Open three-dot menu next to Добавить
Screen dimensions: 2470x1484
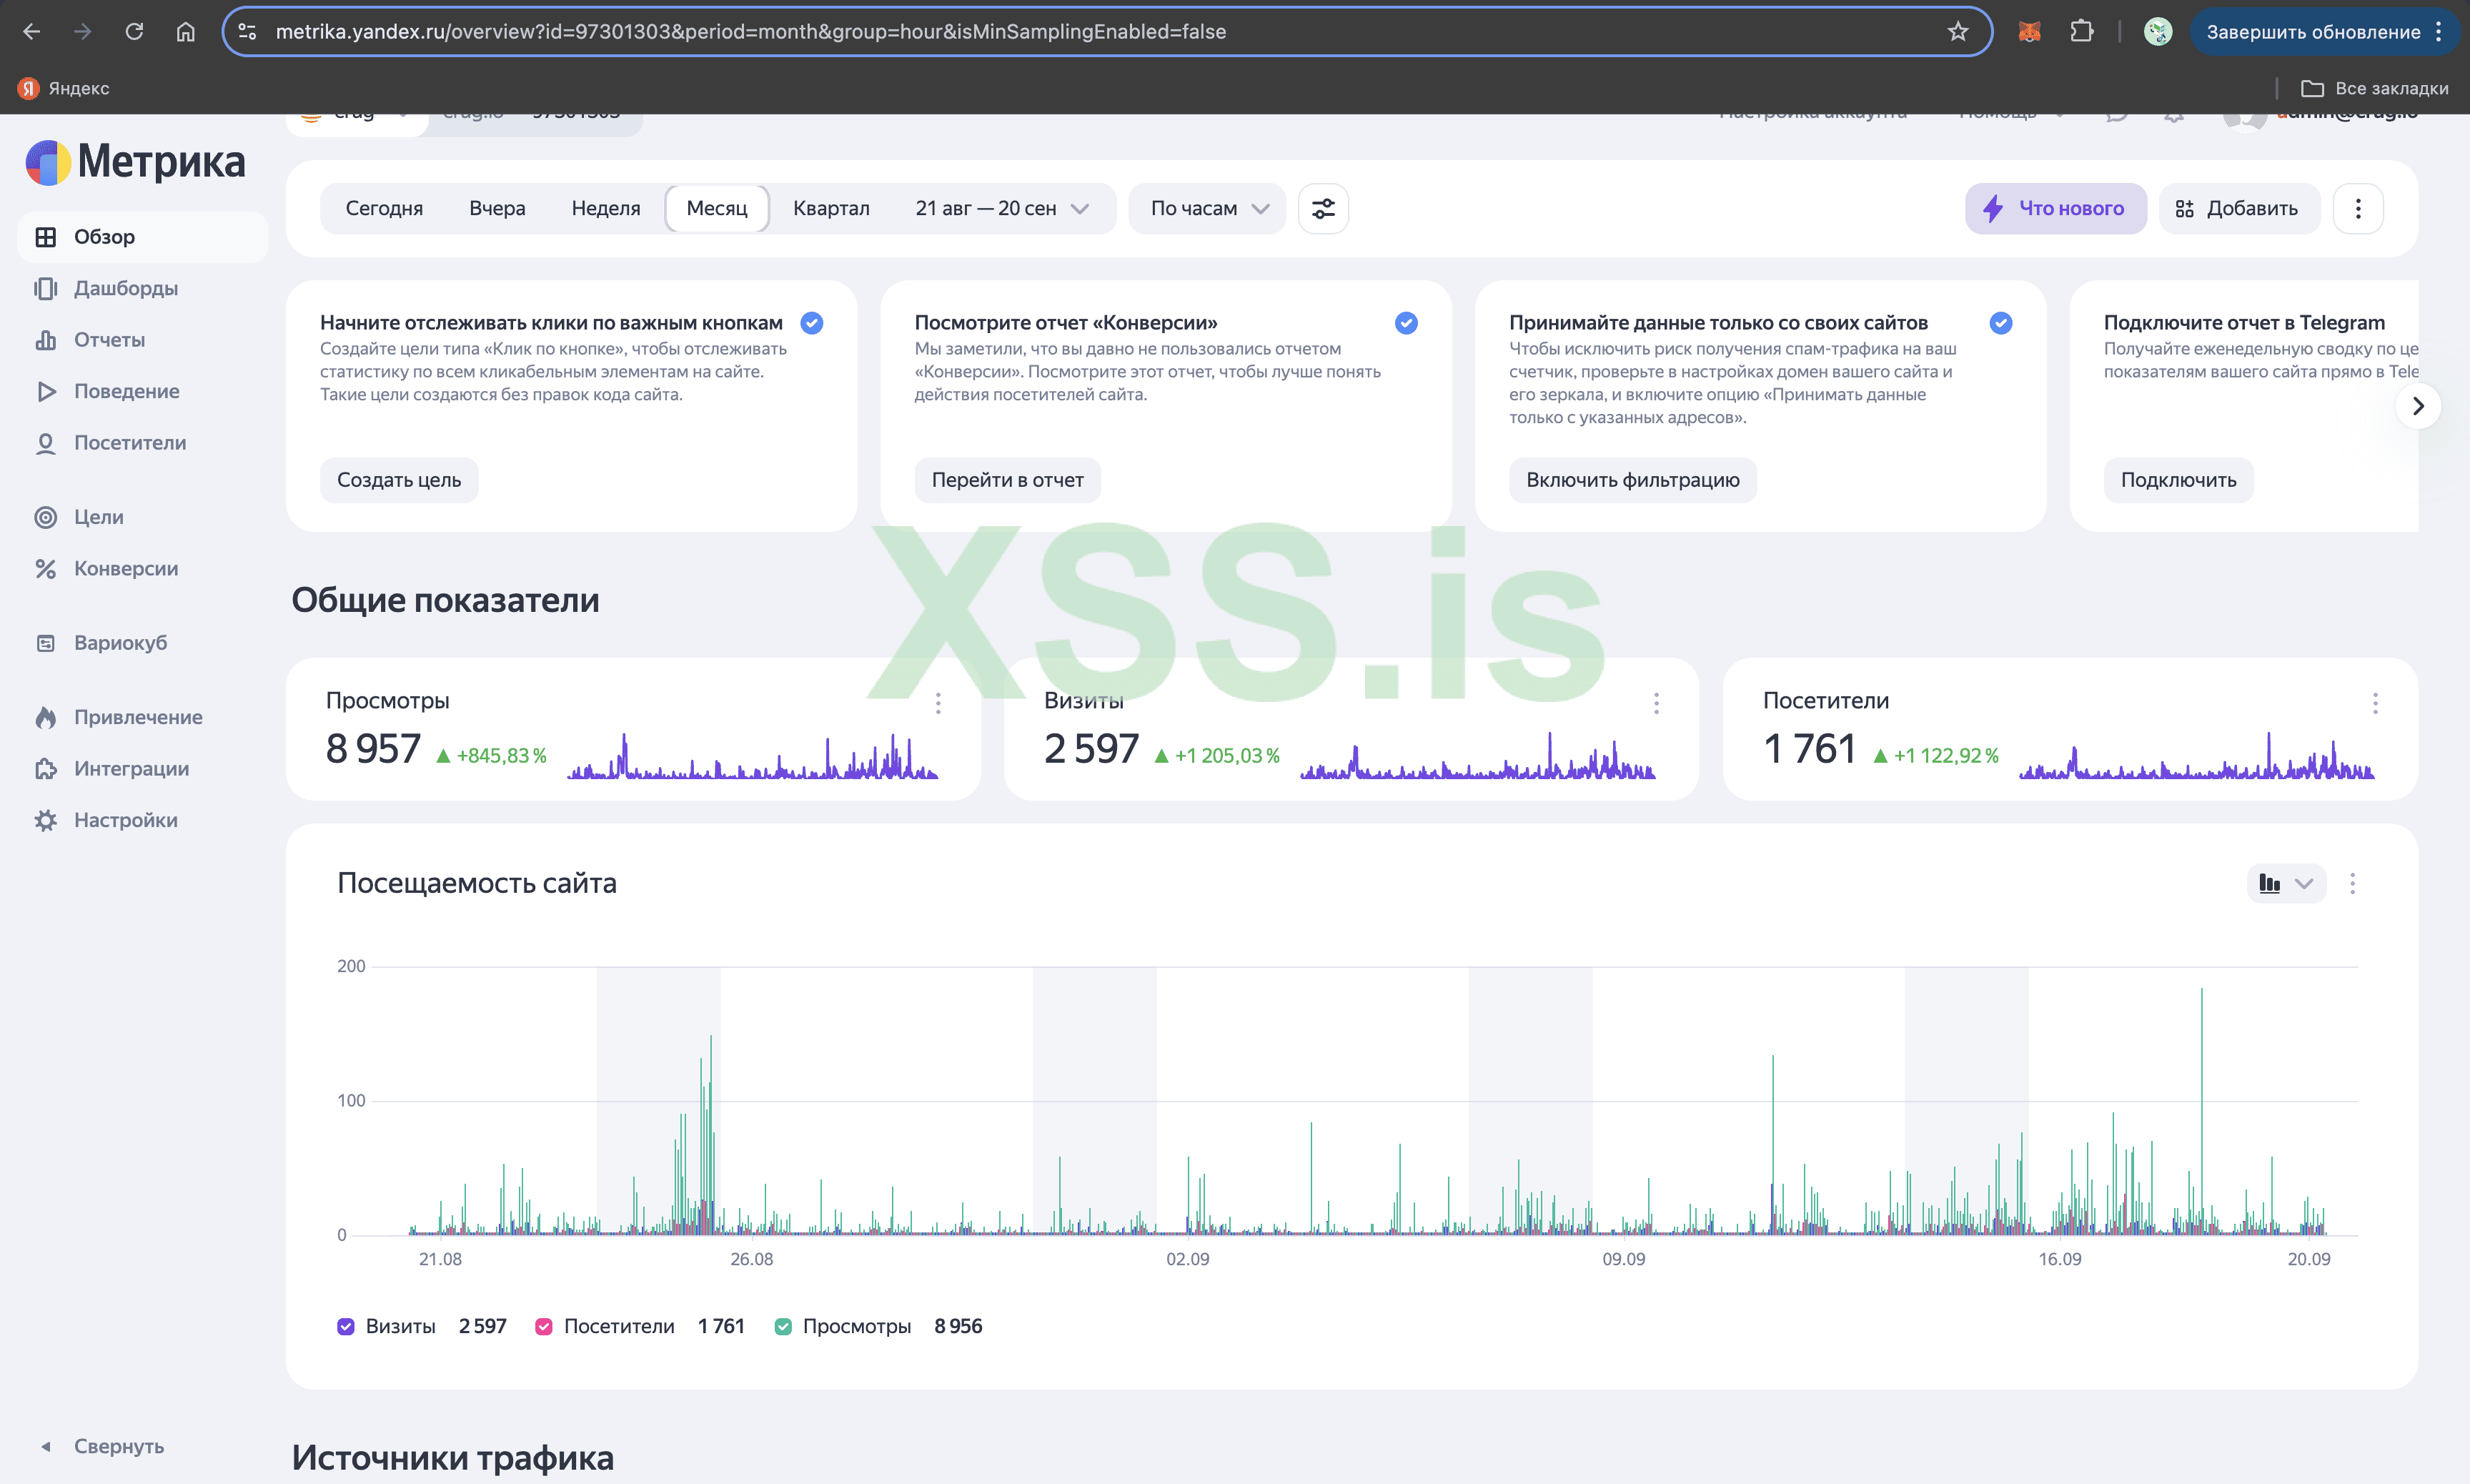point(2357,208)
